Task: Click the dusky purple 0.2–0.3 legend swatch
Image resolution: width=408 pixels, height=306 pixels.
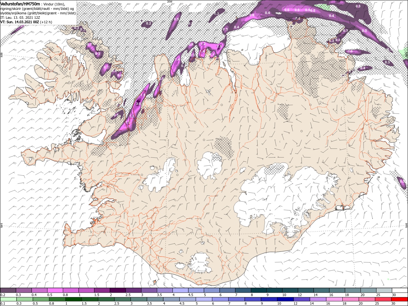Action: [8, 290]
